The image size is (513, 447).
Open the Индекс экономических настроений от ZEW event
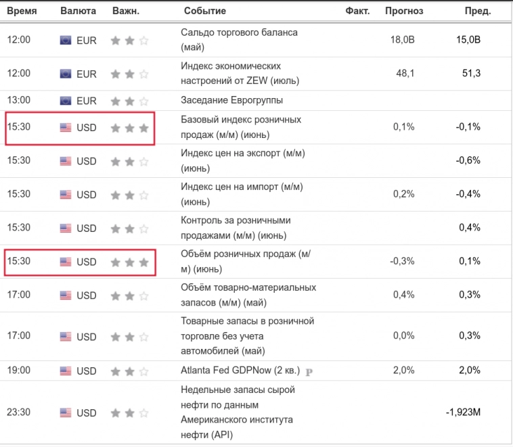click(x=240, y=73)
